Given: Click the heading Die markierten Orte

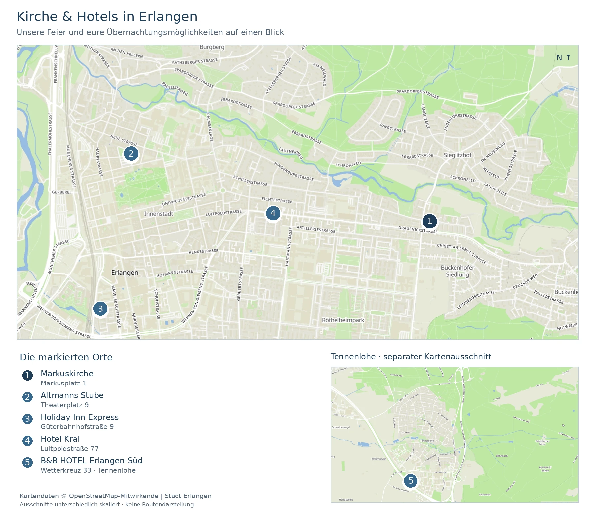Looking at the screenshot, I should [x=66, y=357].
